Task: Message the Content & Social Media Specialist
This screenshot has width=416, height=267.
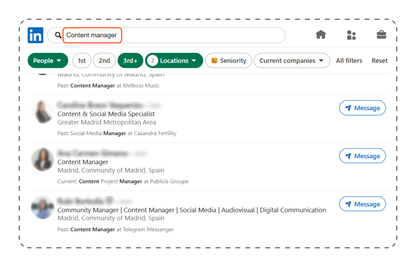Action: point(362,108)
